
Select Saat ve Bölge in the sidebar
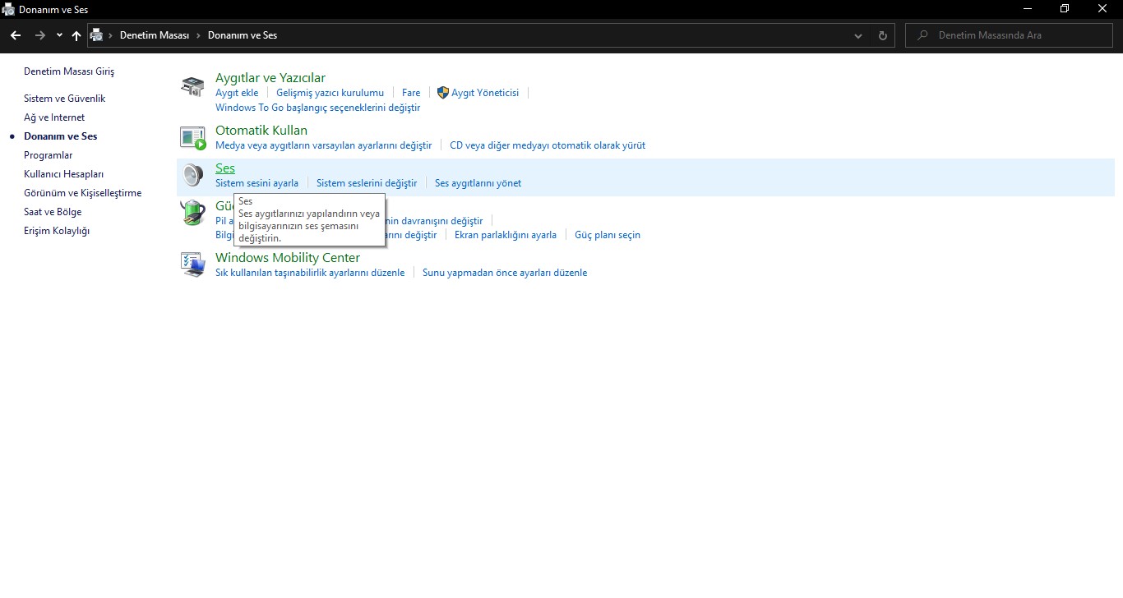tap(53, 212)
